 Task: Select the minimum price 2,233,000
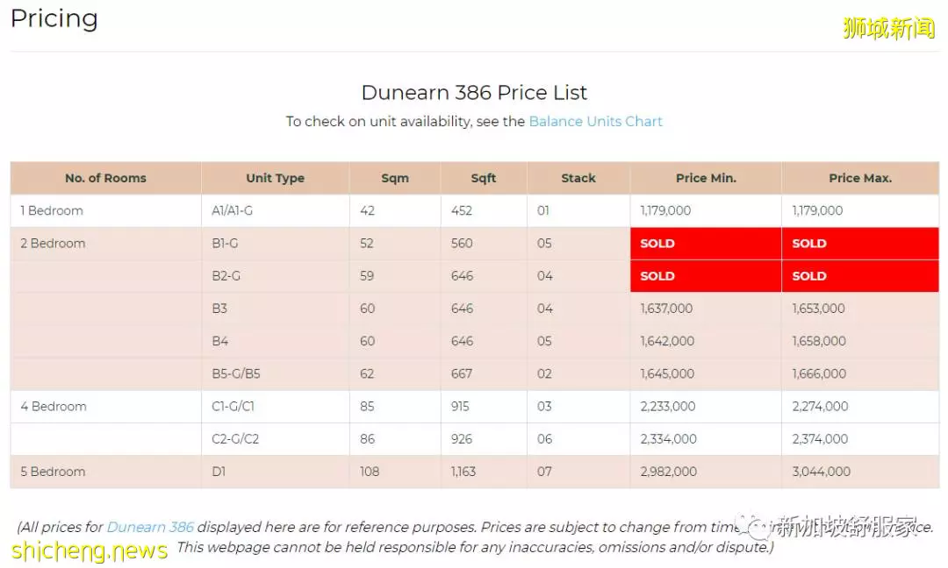pos(668,406)
